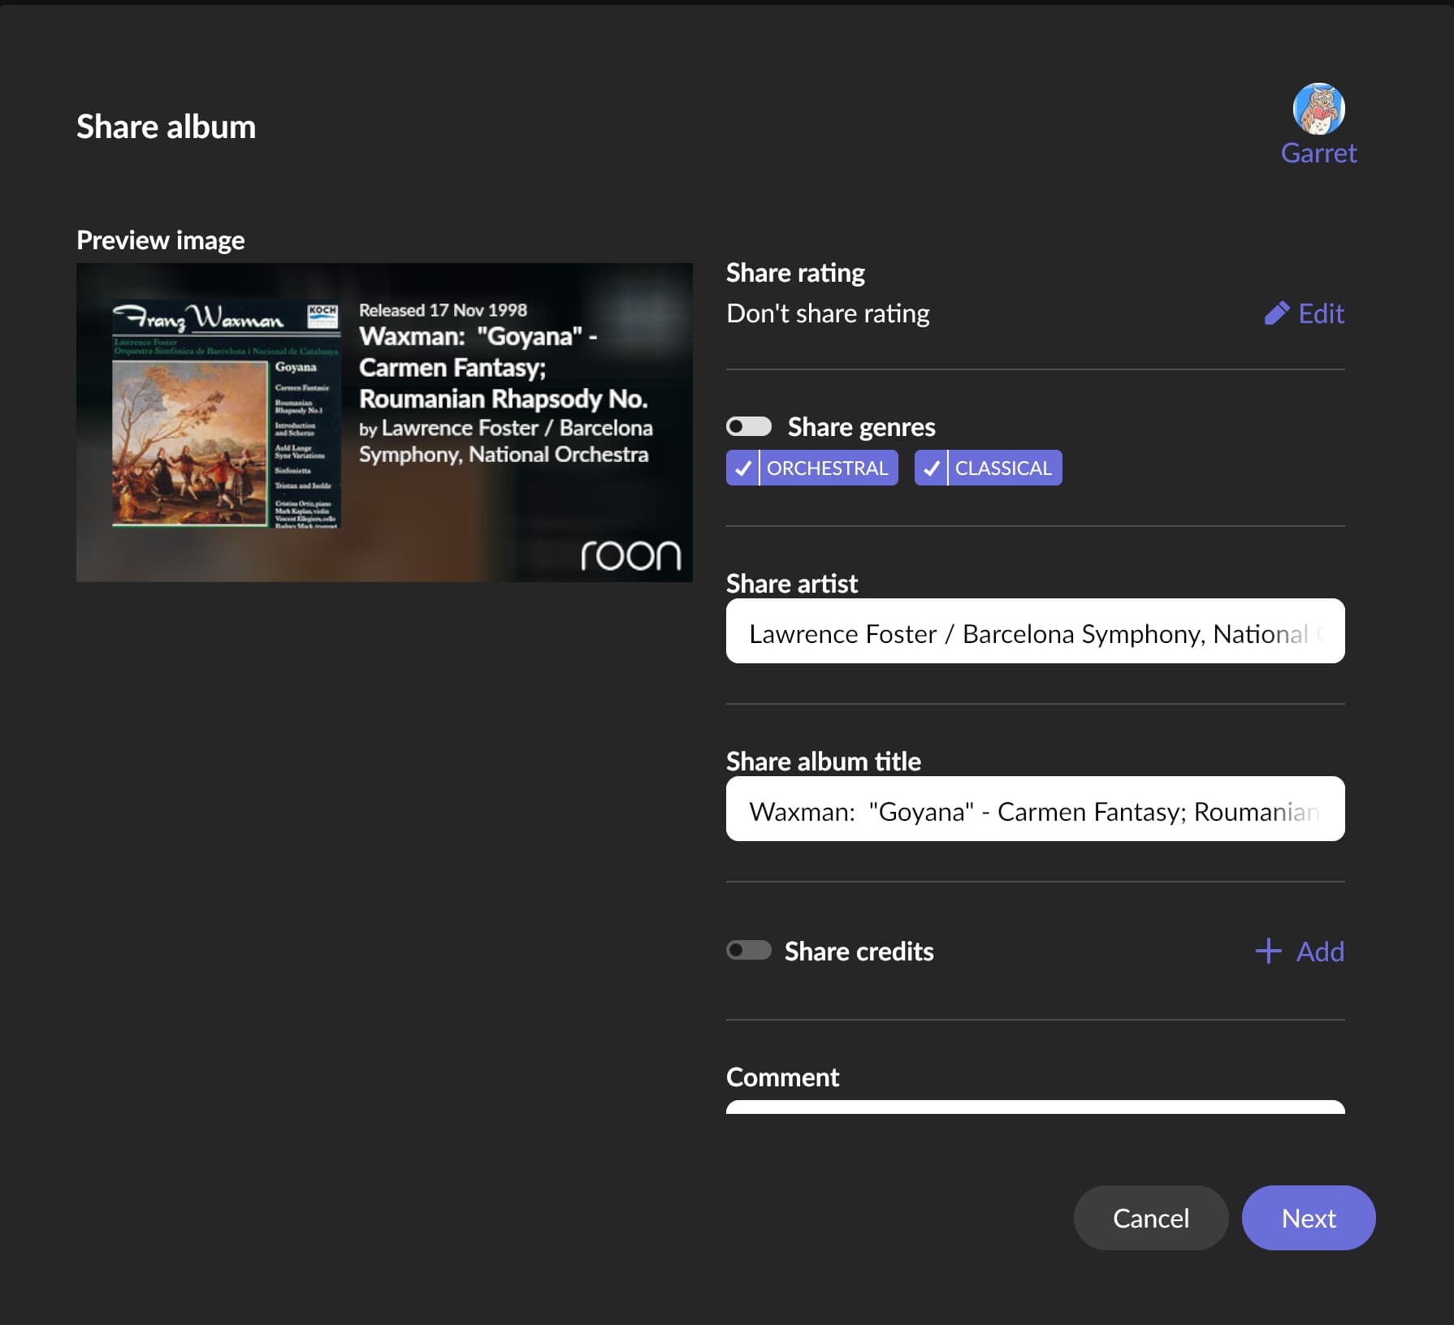Click the Comment input box

(x=1035, y=1107)
